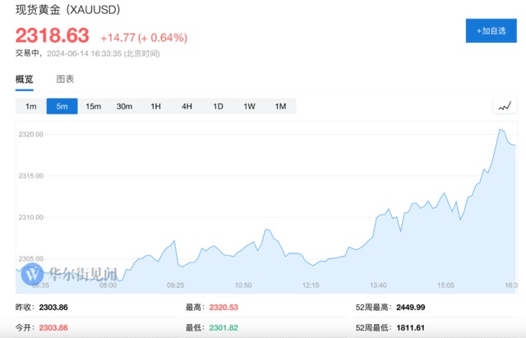Select the 1M monthly interval
Viewport: 526px width, 338px height.
pyautogui.click(x=280, y=106)
